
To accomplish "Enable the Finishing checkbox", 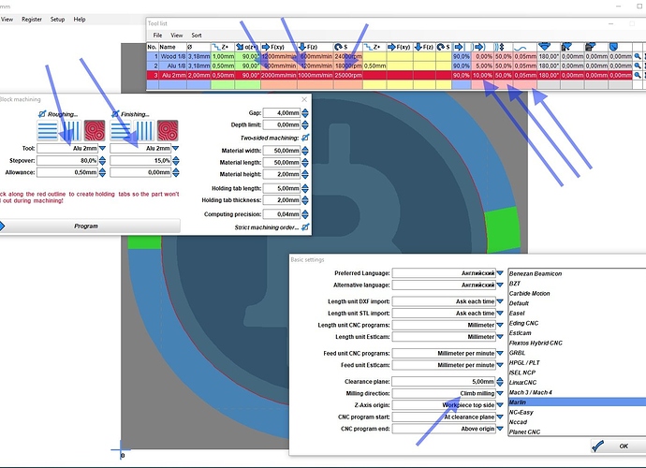I will [115, 113].
